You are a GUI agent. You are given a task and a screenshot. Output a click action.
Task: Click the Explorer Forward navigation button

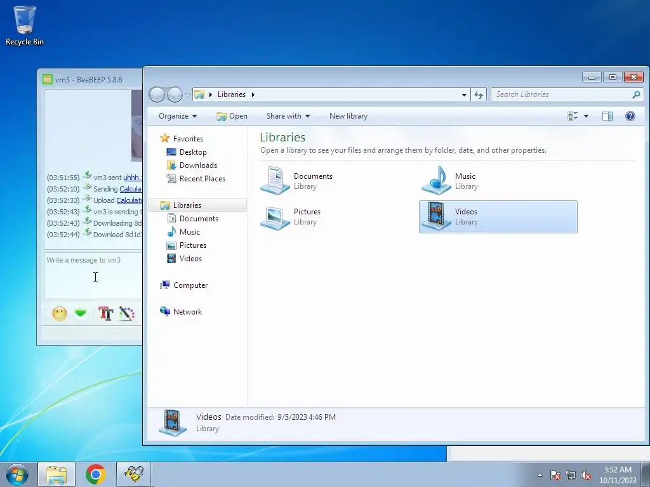pos(175,95)
